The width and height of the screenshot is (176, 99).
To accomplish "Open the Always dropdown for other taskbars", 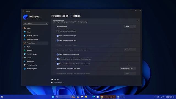I will tap(130, 73).
